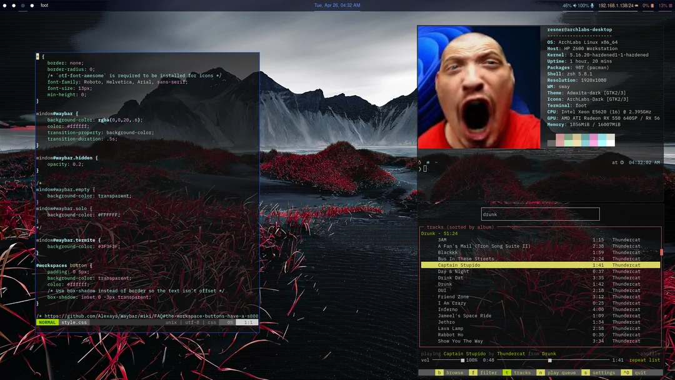Screen dimensions: 675x380
Task: Expand the 'Drunk - 51:24' album header
Action: pyautogui.click(x=439, y=234)
